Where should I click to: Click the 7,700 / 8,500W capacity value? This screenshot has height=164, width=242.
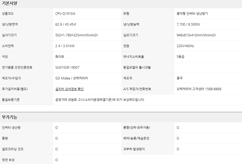tap(188, 24)
